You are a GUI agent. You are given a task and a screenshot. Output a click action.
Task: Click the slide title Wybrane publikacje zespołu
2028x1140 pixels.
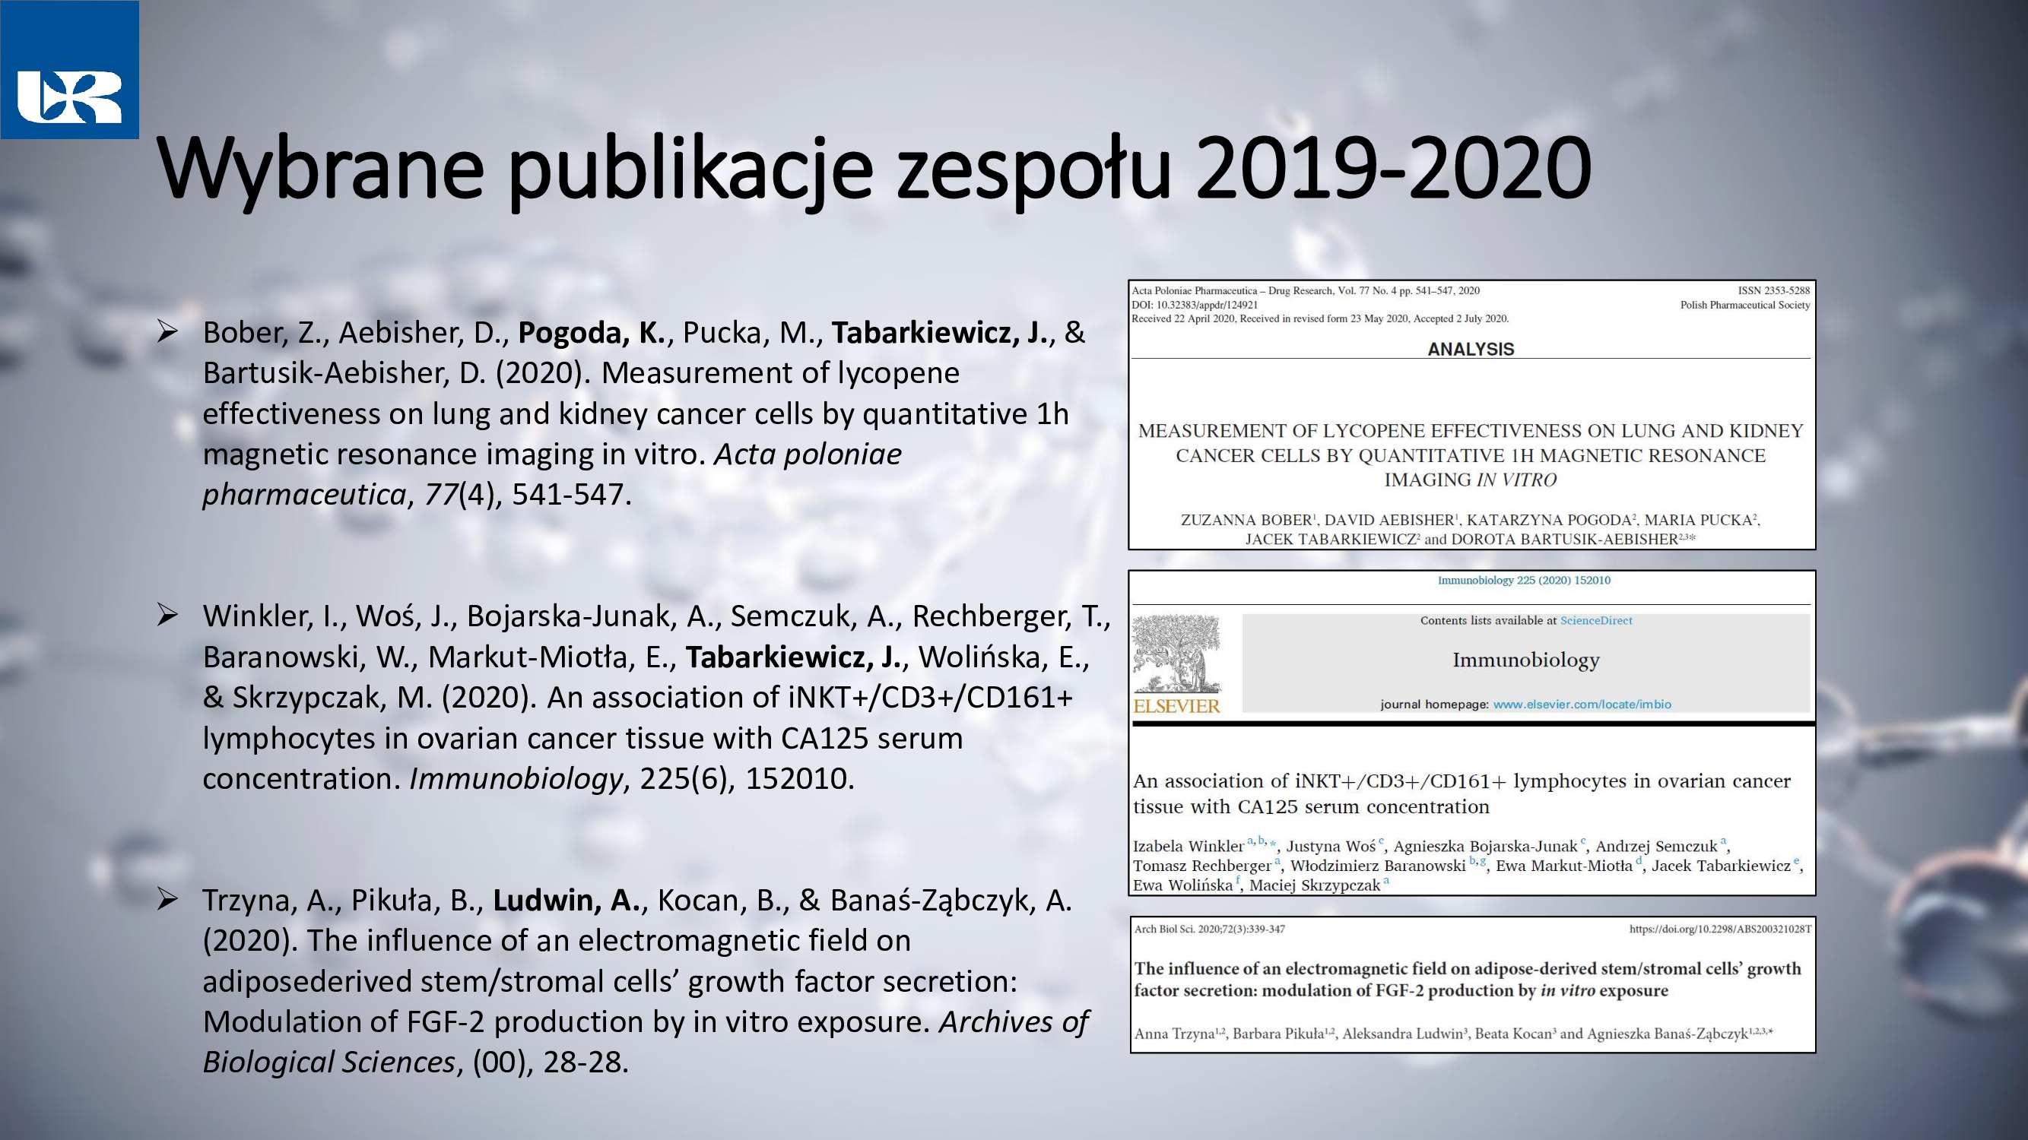pos(874,167)
